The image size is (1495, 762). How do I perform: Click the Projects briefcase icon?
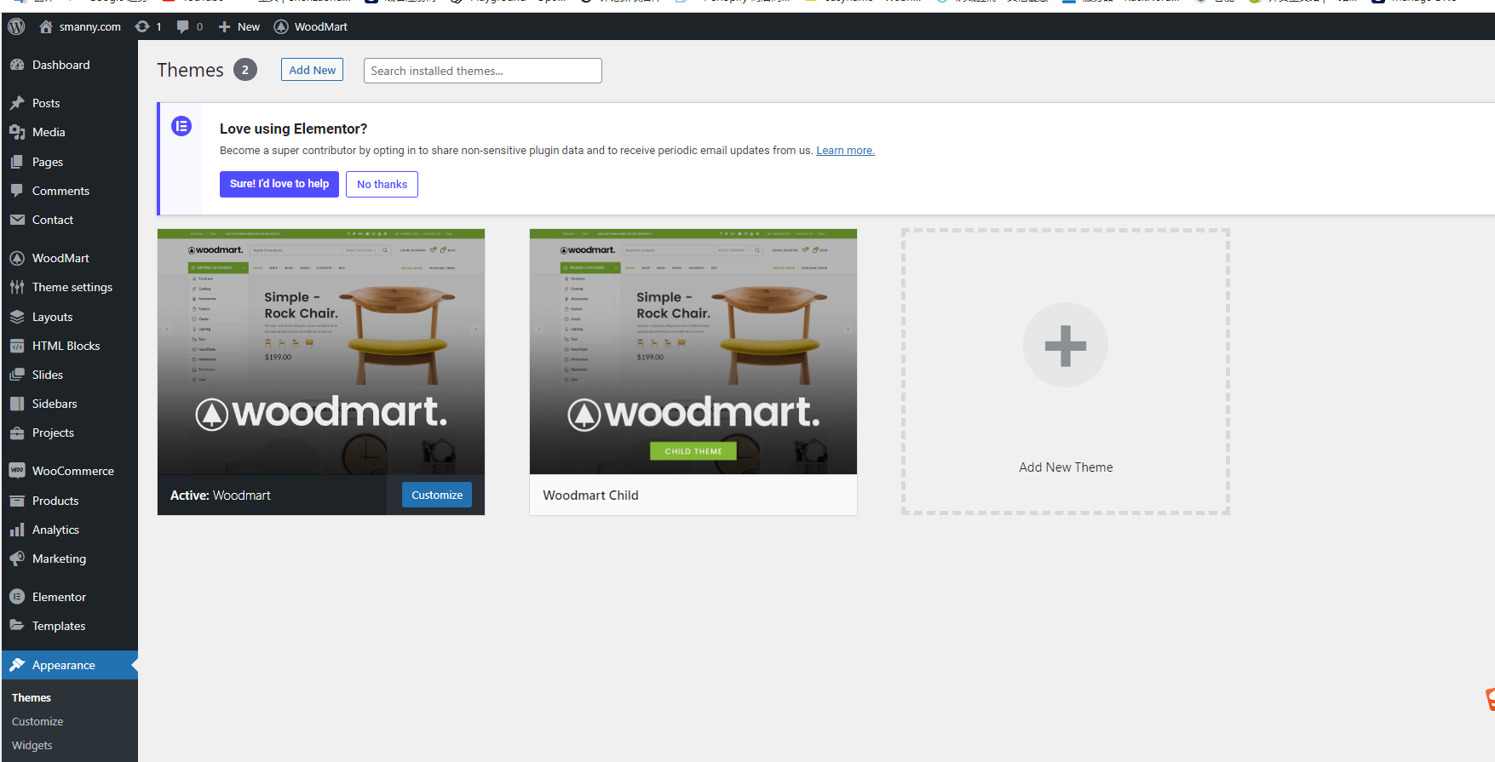[x=17, y=433]
